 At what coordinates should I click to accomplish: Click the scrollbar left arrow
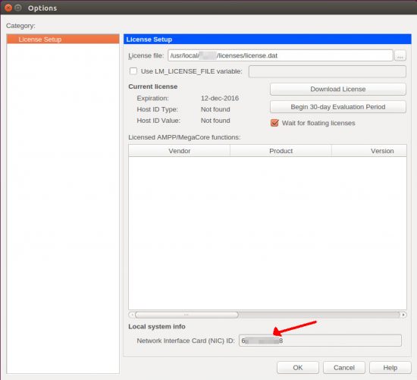click(132, 315)
